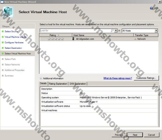Go to the Select Source step
Screen dimensions: 162x140
coord(11,32)
